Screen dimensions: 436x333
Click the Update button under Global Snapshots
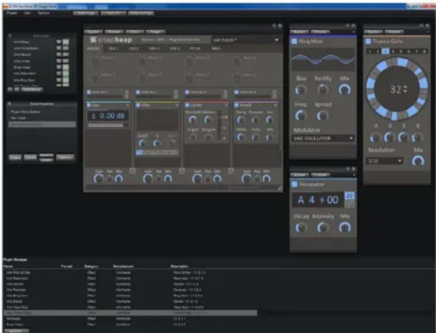[x=30, y=158]
